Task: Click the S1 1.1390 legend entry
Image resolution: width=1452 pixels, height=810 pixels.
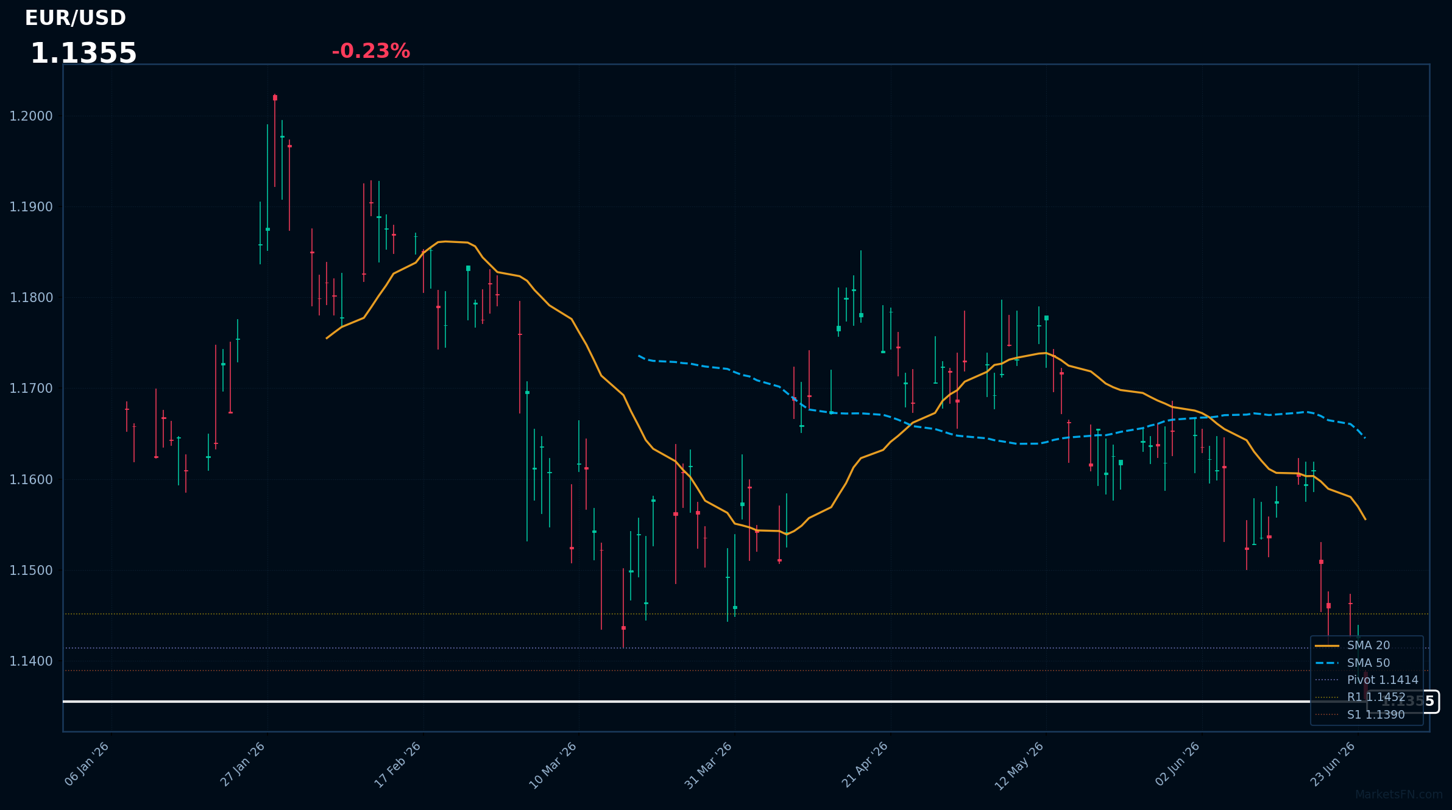Action: (1360, 714)
